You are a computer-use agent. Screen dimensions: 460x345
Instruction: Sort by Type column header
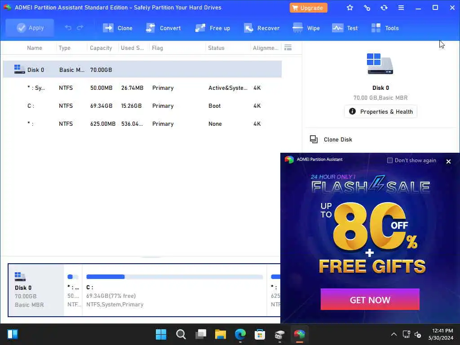pyautogui.click(x=65, y=48)
